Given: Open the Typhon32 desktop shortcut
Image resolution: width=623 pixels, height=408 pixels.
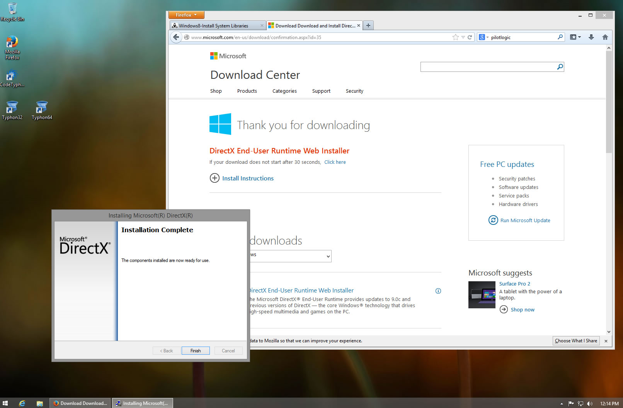Looking at the screenshot, I should tap(12, 110).
